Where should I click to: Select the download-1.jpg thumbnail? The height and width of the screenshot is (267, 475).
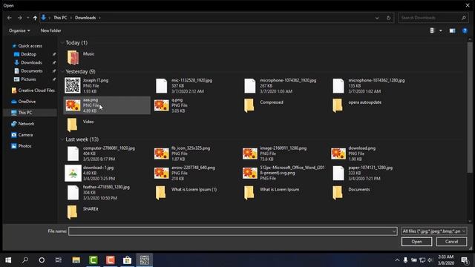point(73,173)
